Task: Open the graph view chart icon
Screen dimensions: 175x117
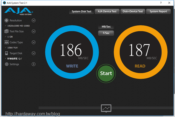Action: coord(106,108)
